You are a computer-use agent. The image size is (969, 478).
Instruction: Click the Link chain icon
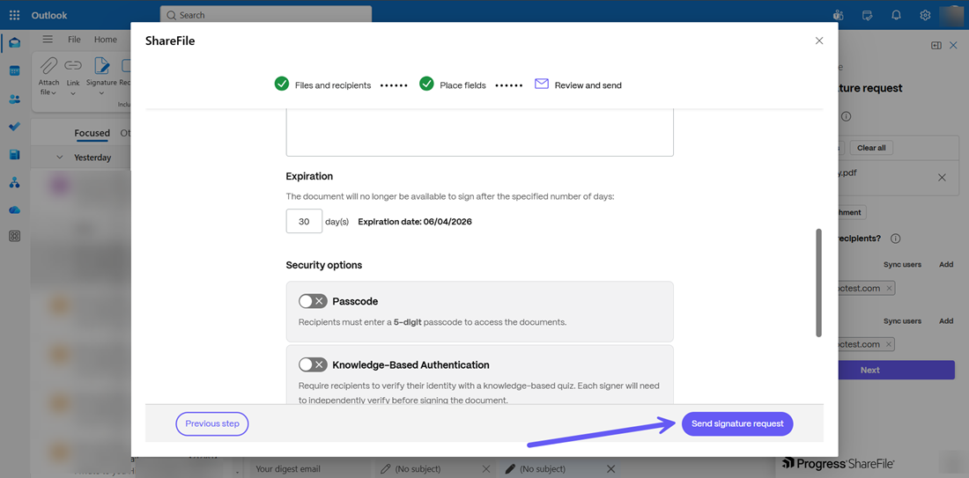pos(73,65)
